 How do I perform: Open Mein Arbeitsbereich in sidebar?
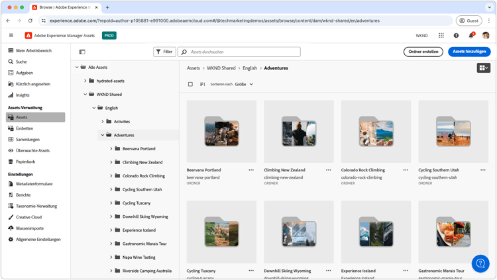(34, 51)
